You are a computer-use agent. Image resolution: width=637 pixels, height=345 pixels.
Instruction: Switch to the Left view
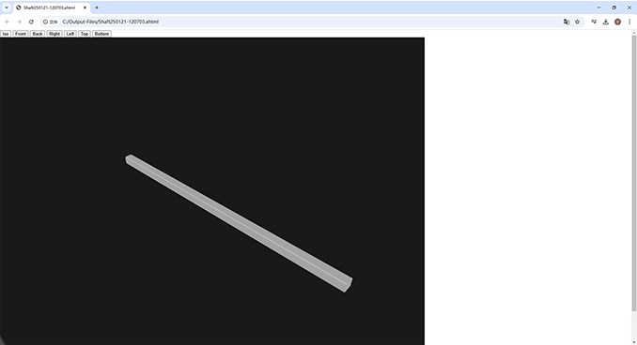point(70,34)
